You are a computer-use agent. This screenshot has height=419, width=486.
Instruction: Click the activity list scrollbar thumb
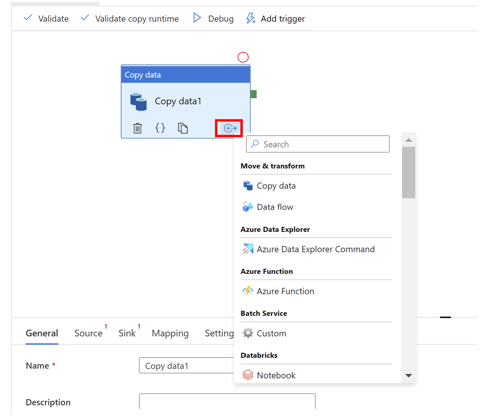tap(409, 172)
